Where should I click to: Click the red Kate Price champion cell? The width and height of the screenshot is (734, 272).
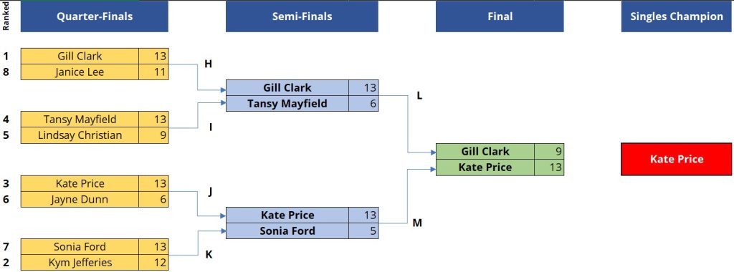tap(677, 160)
